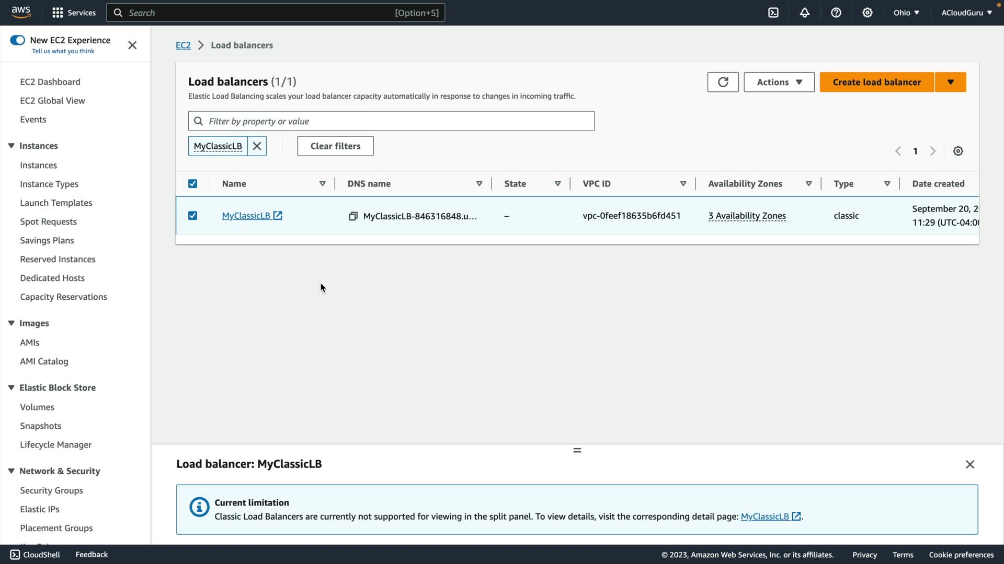This screenshot has width=1004, height=564.
Task: Collapse the Elastic Block Store section
Action: coord(11,387)
